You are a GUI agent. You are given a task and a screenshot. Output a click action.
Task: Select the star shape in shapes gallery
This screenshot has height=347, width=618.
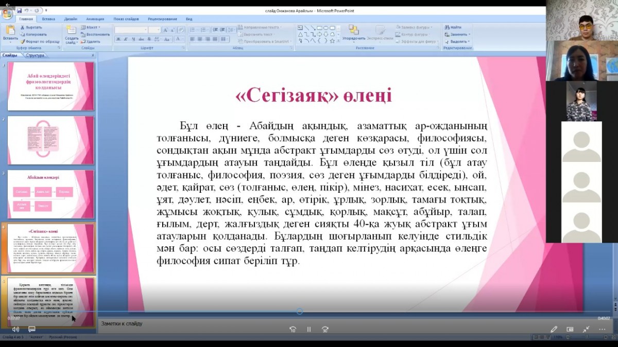tap(332, 40)
